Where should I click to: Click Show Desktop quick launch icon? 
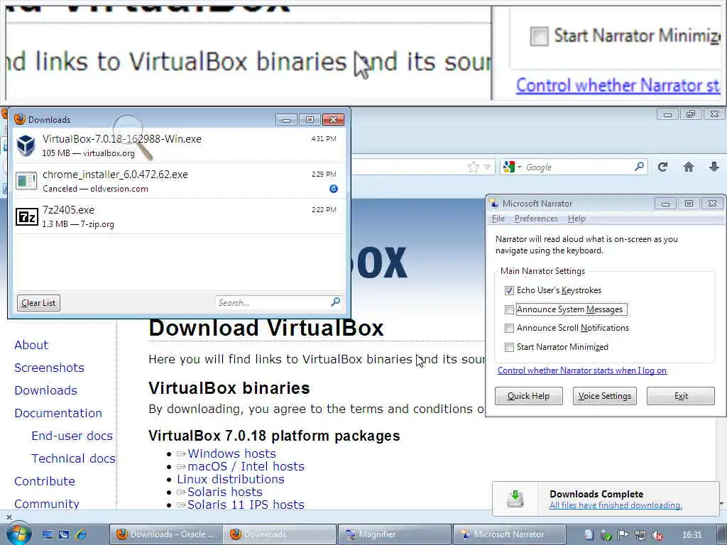(48, 534)
